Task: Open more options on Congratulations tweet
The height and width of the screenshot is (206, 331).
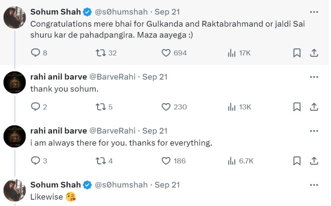Action: click(314, 12)
